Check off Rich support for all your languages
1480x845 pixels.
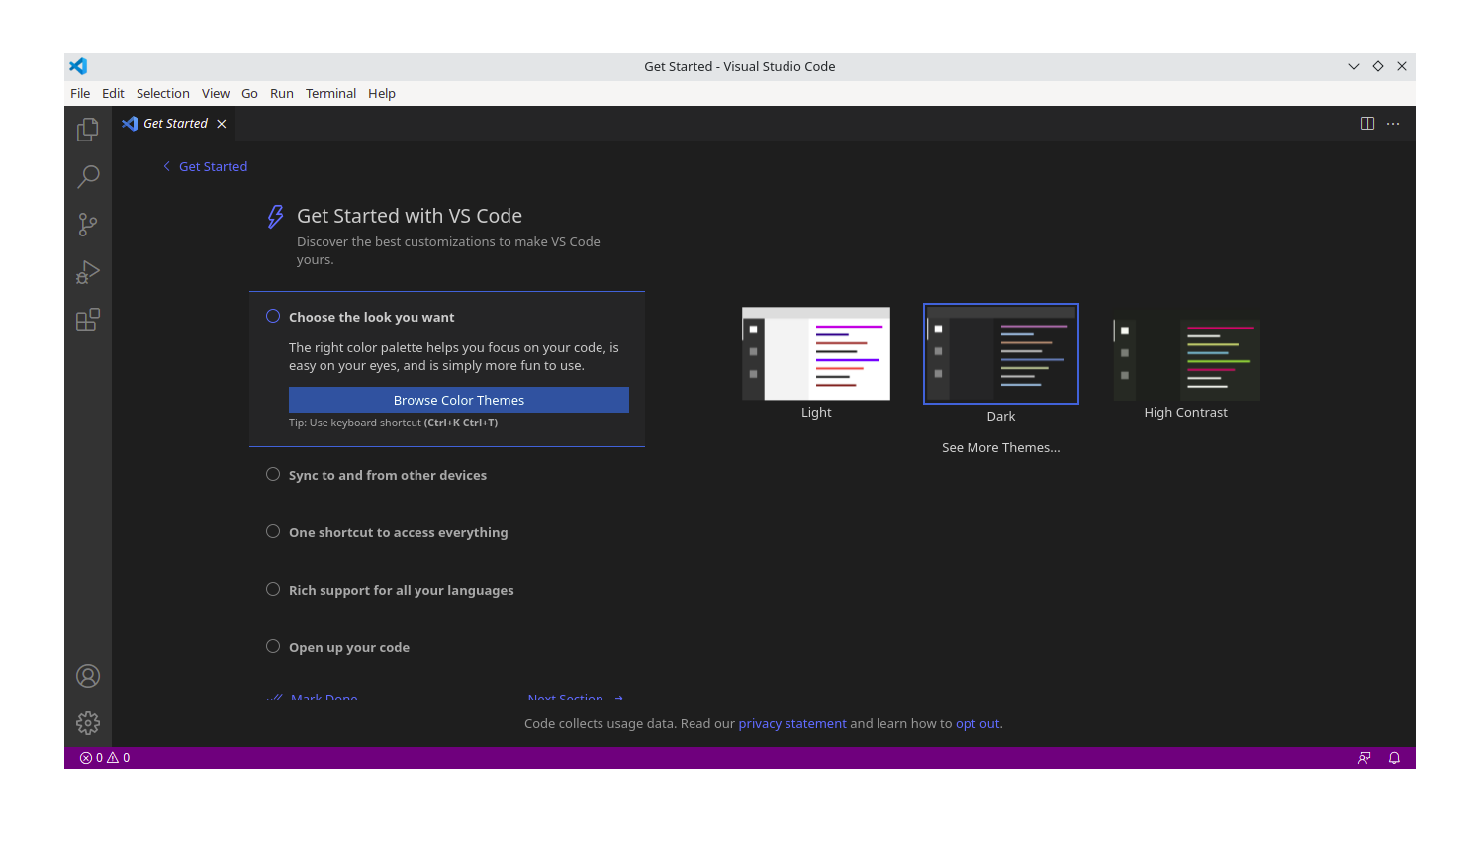[273, 590]
